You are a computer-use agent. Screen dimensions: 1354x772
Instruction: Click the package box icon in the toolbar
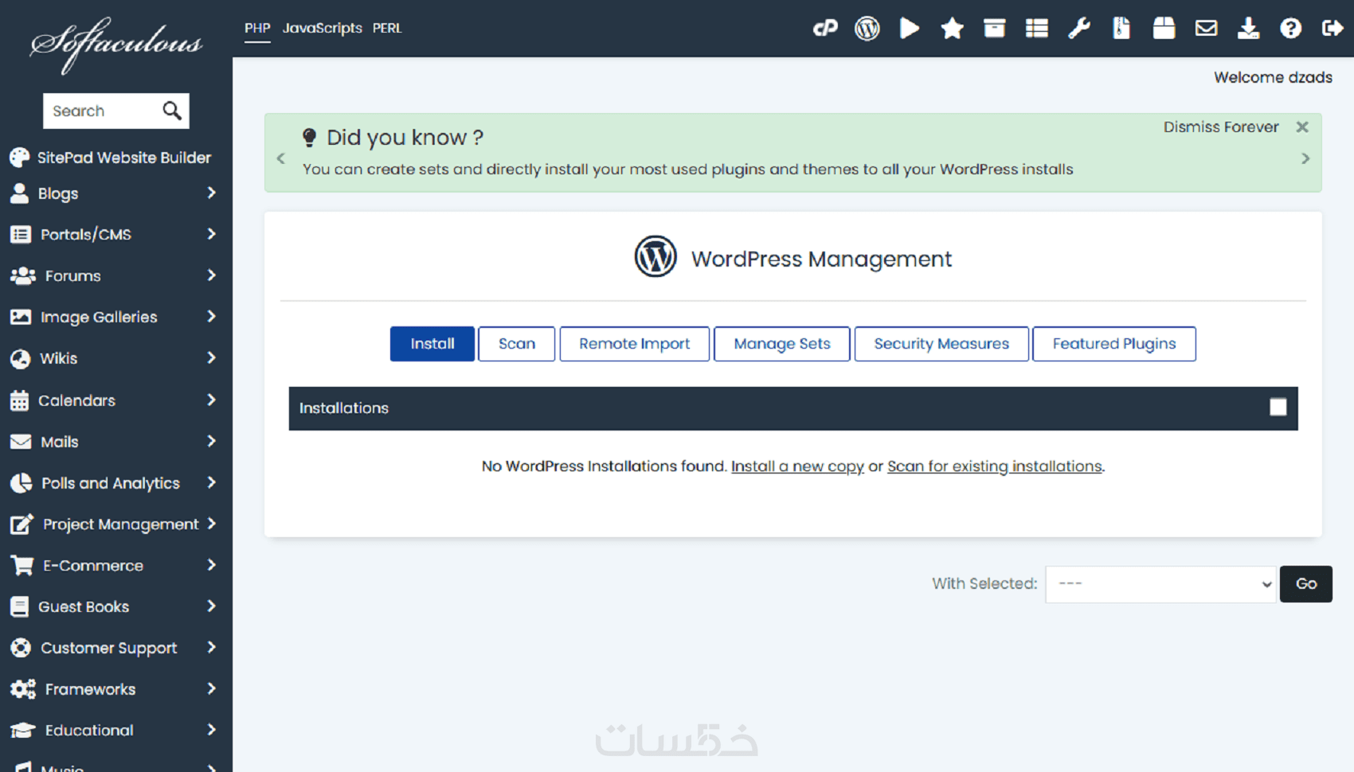1164,29
